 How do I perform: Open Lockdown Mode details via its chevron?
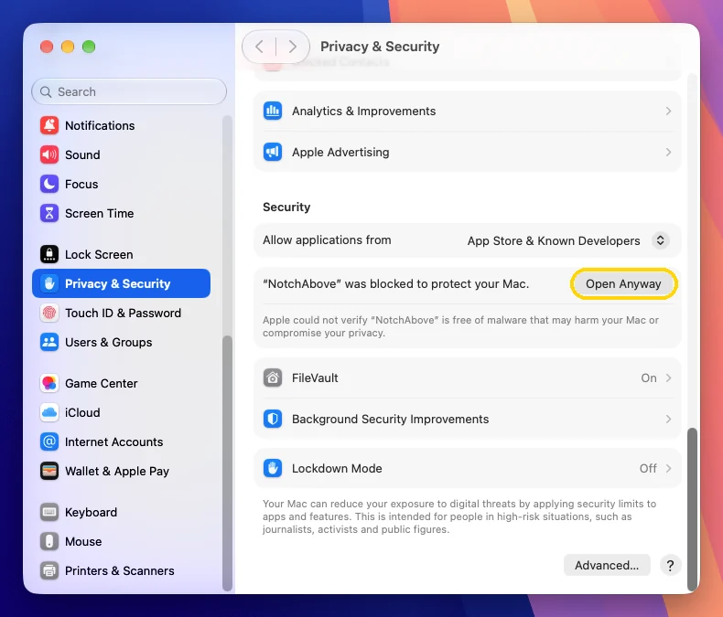[x=668, y=468]
